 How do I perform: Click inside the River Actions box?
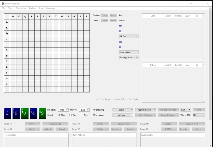pos(173,140)
